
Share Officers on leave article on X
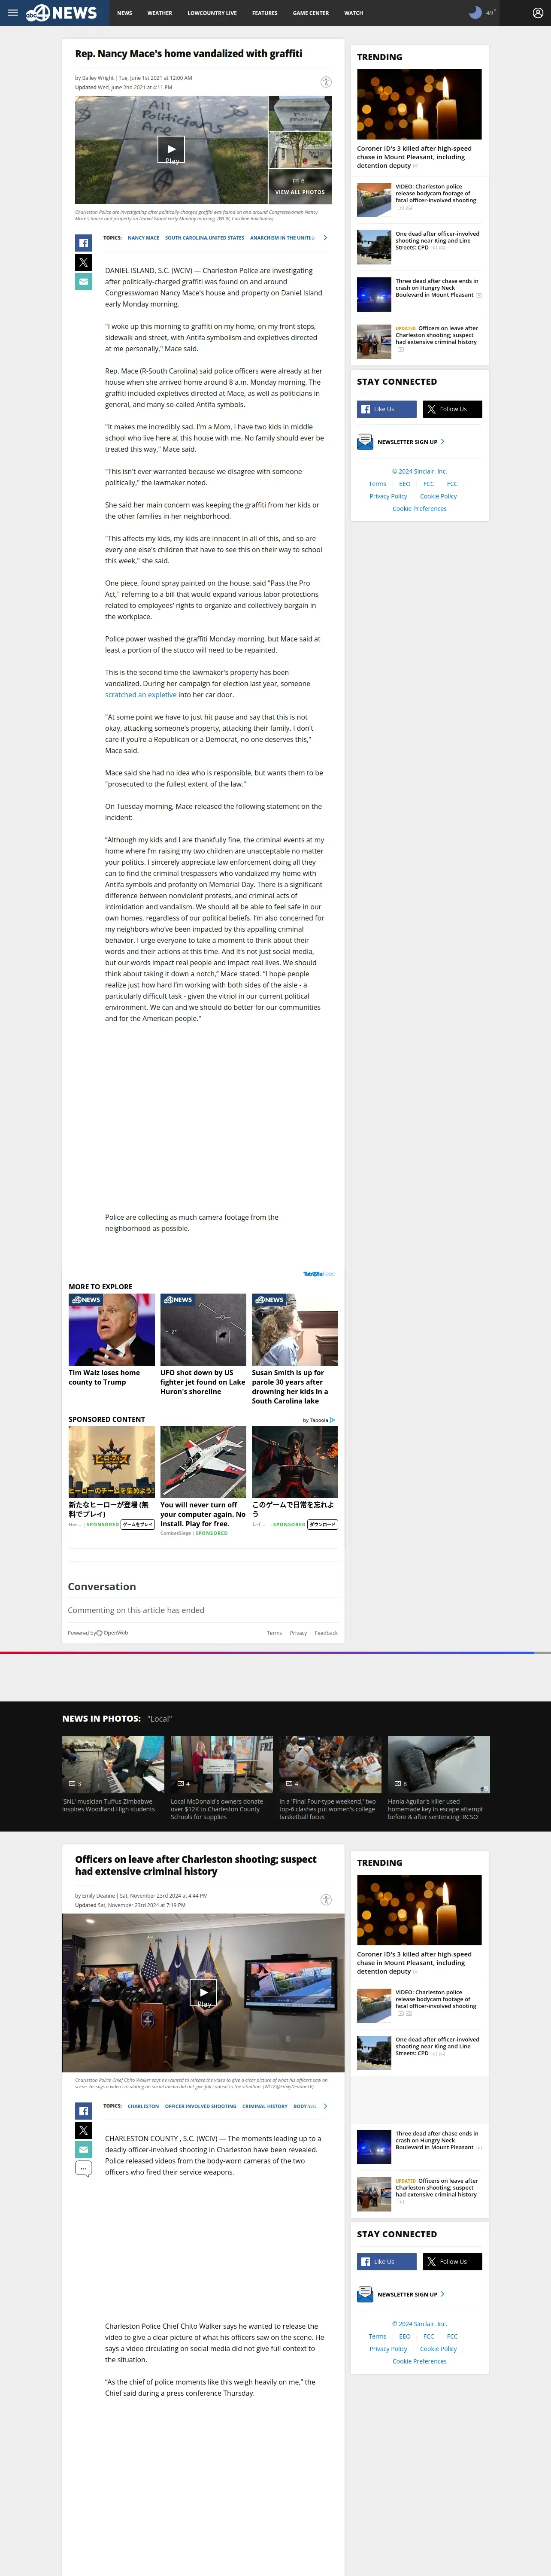coord(84,2130)
